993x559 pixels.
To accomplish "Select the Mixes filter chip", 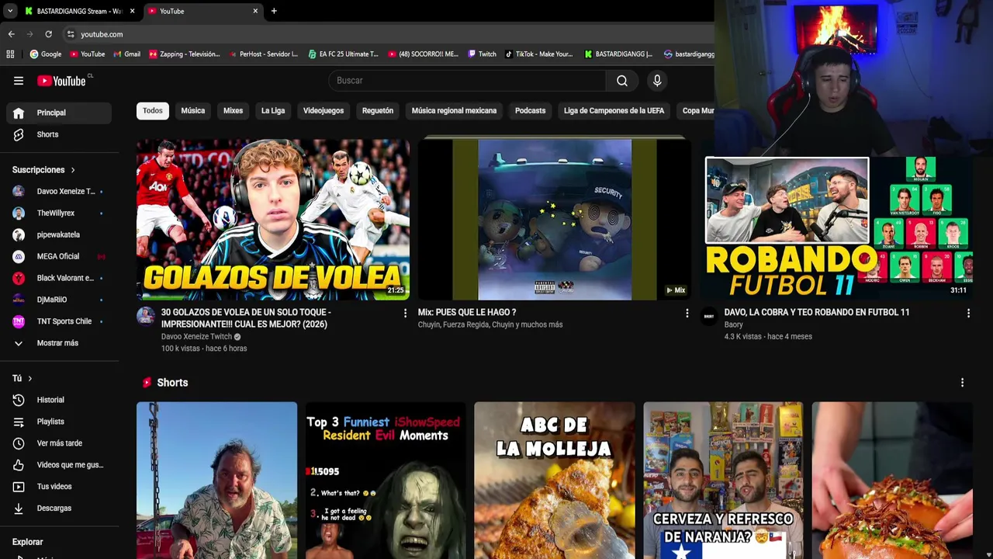I will (233, 111).
